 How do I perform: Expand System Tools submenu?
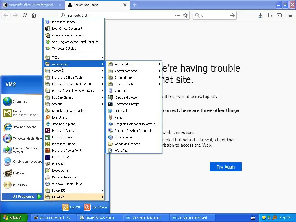(134, 84)
